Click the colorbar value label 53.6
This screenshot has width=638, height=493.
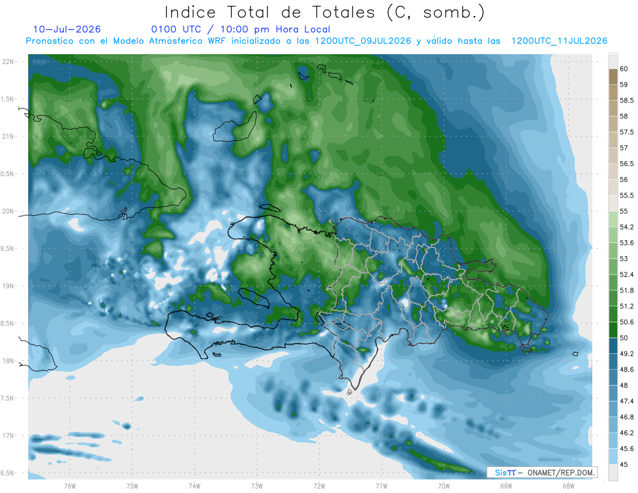[x=627, y=243]
